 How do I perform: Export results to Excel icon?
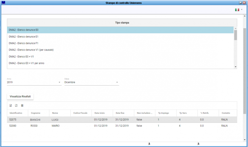coord(11,106)
